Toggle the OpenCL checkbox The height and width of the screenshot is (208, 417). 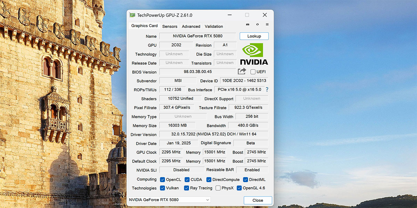[x=162, y=180]
